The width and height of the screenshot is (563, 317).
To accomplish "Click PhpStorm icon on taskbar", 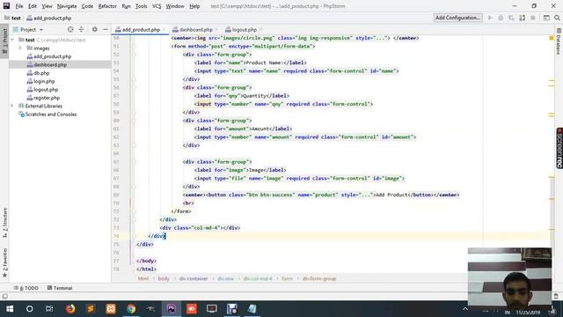I will (x=172, y=309).
